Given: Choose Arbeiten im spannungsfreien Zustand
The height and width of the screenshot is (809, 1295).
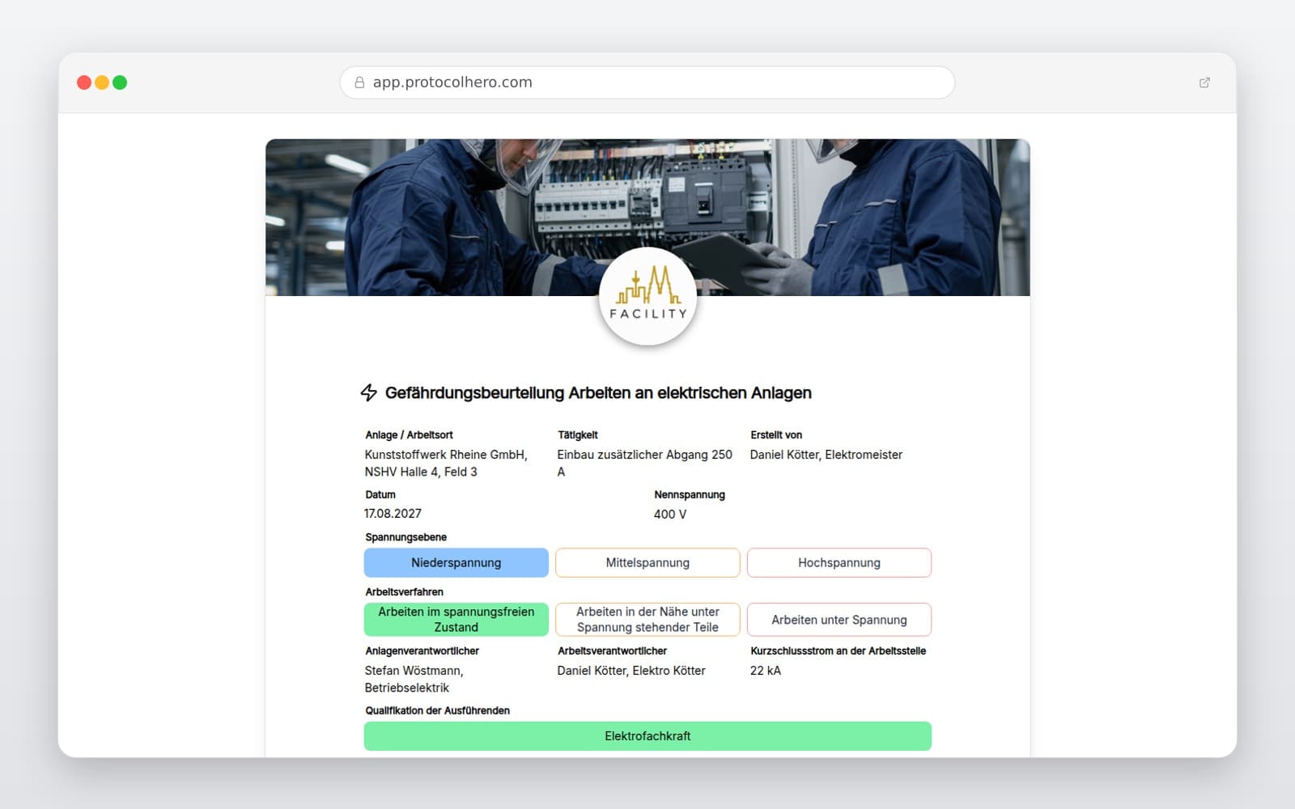Looking at the screenshot, I should [456, 620].
